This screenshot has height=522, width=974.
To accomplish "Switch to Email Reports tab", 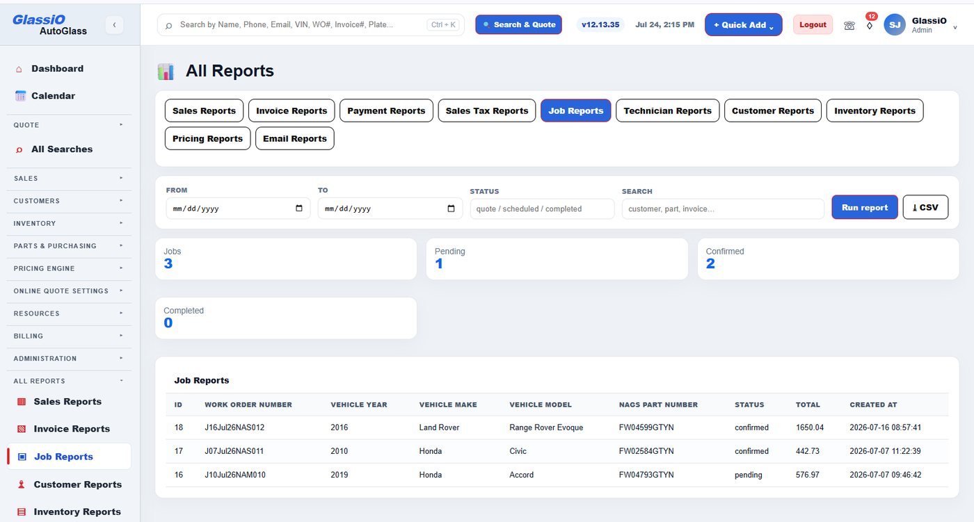I will click(295, 138).
